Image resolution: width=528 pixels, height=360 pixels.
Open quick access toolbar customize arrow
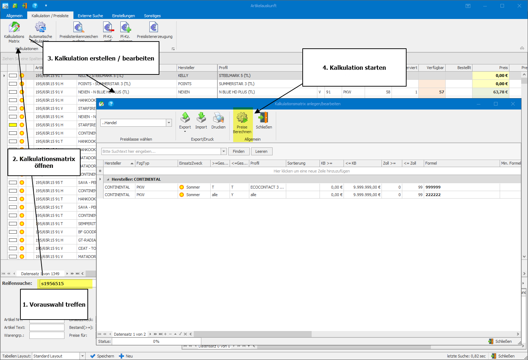click(x=46, y=6)
